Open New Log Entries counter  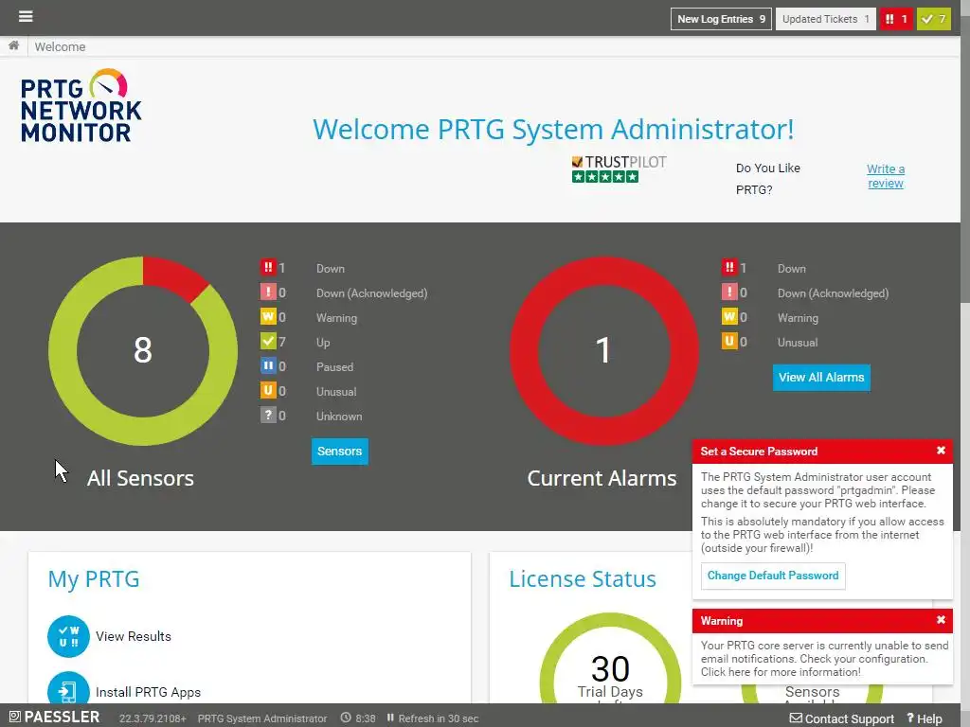(x=721, y=19)
